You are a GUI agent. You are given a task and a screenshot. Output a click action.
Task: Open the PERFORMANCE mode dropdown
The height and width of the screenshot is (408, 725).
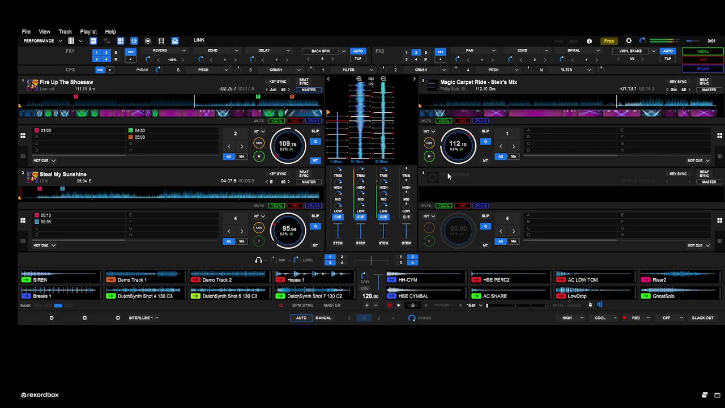[x=42, y=41]
